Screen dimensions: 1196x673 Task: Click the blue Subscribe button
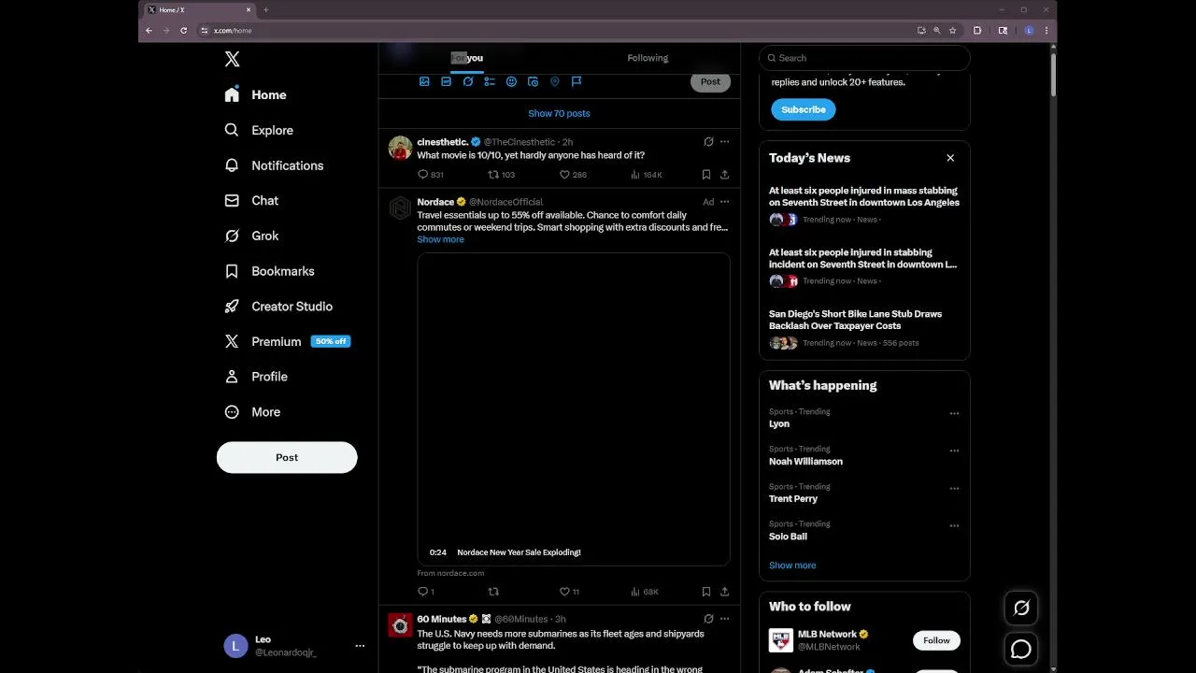[x=804, y=109]
